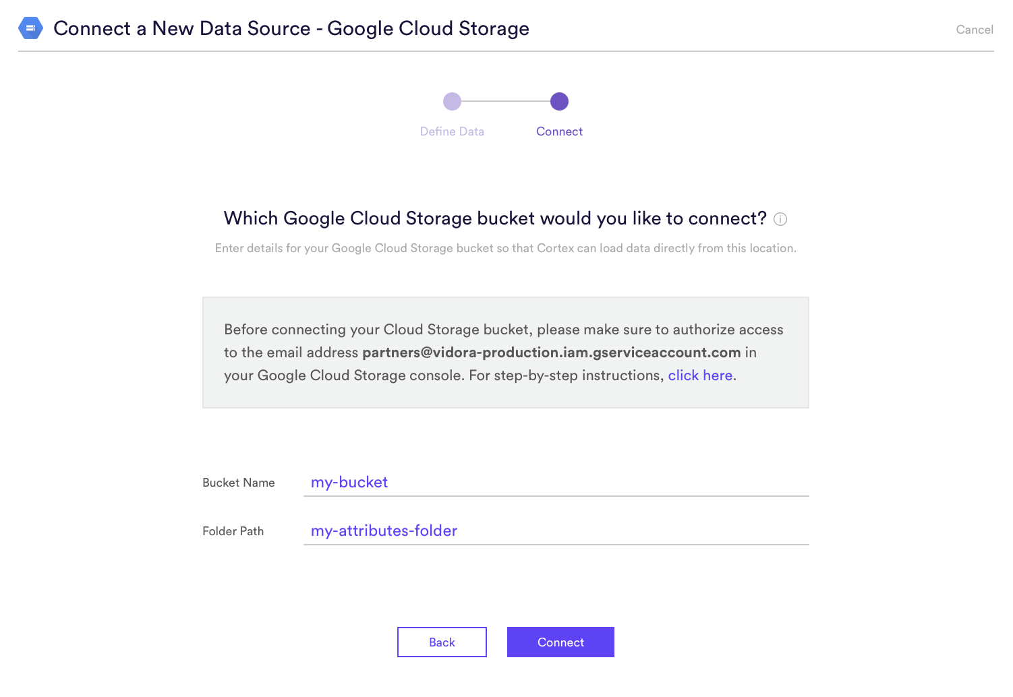Follow the 'click here' instructions link
Screen dimensions: 1013x697
[x=700, y=375]
